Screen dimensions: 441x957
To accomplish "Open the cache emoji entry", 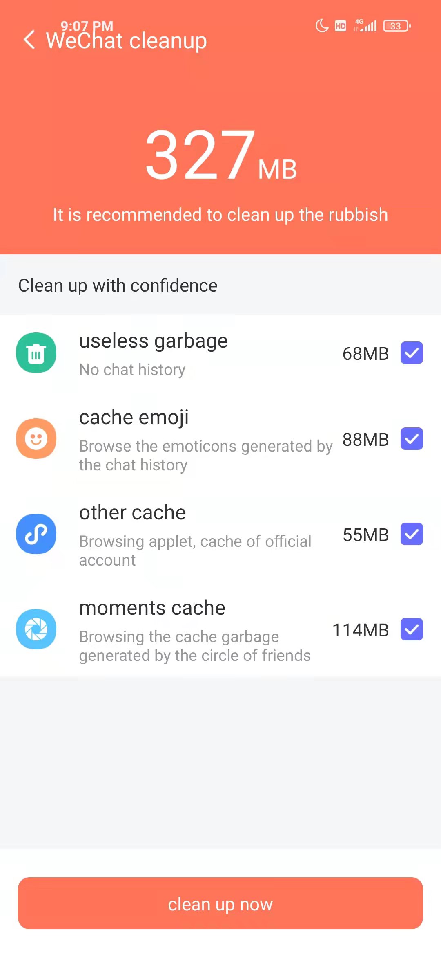I will coord(134,418).
